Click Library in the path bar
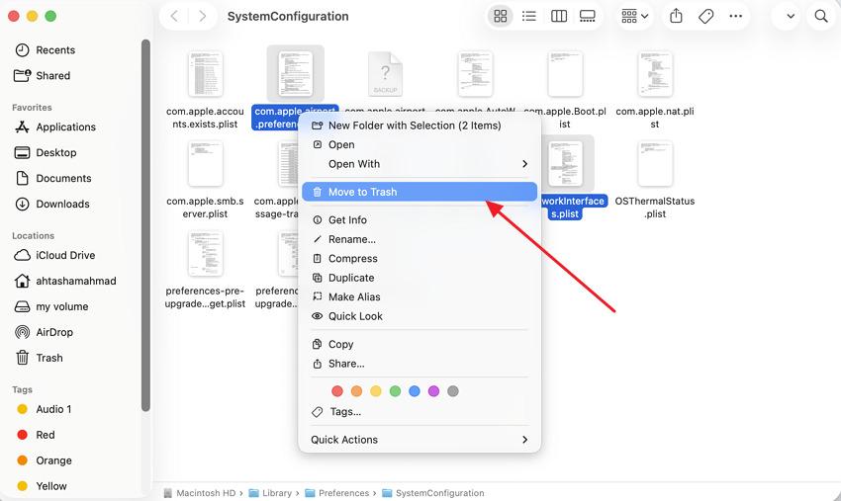 coord(270,493)
